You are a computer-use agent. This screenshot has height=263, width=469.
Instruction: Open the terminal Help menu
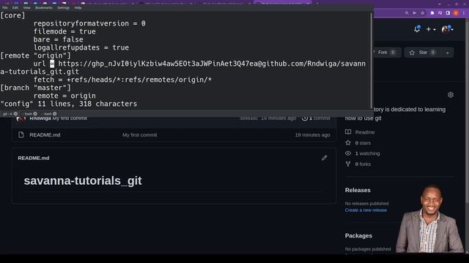pyautogui.click(x=78, y=8)
